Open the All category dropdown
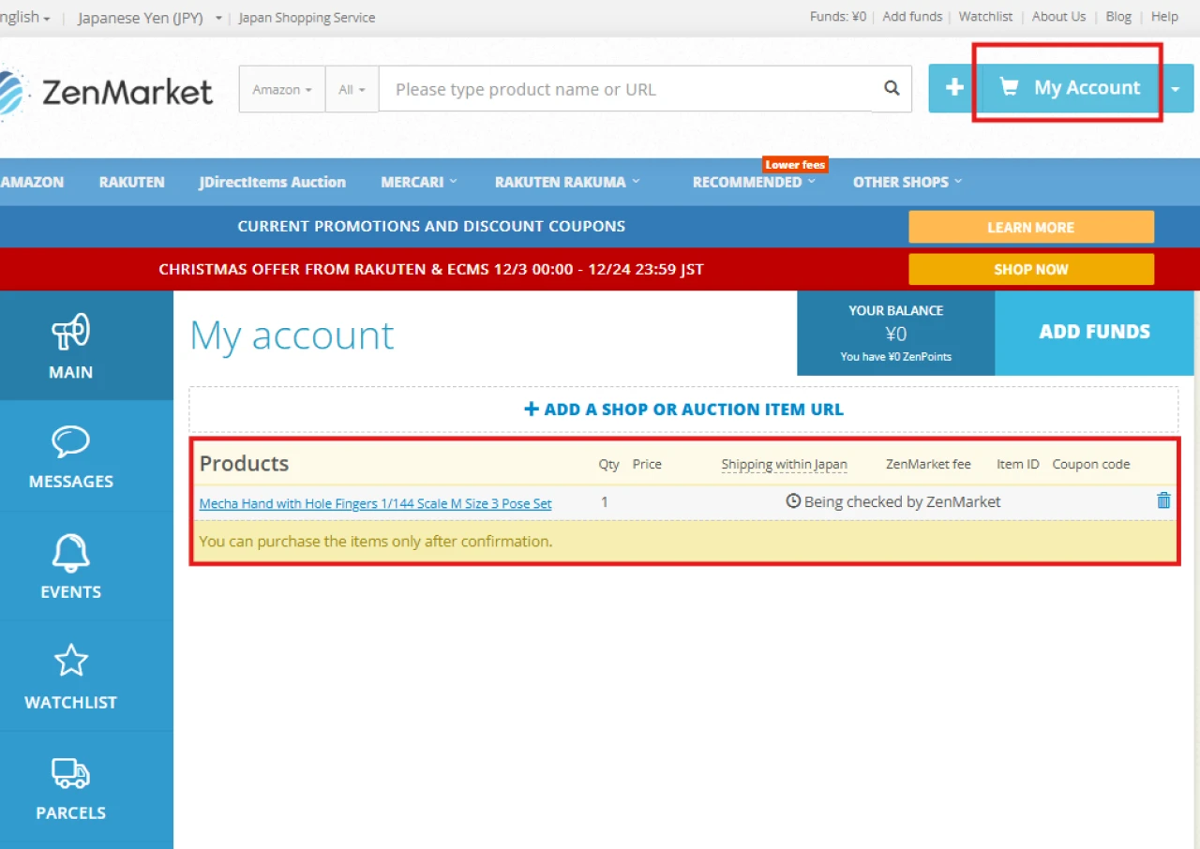 click(352, 89)
